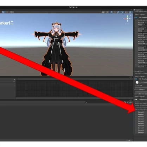Click the Step frame button
Screen dimensions: 147x147
click(x=77, y=7)
